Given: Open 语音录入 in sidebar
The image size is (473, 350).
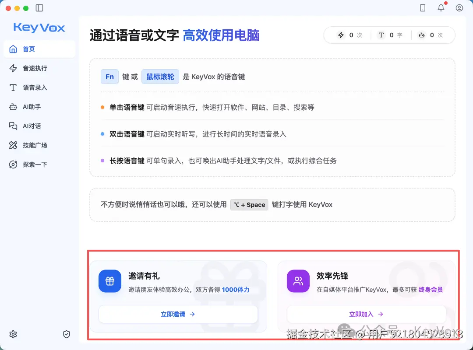Looking at the screenshot, I should pos(39,87).
